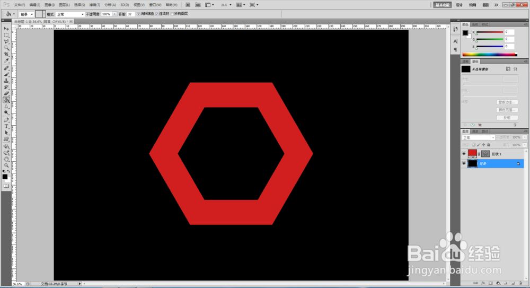This screenshot has height=288, width=530.
Task: Open the Paragraph panel icon
Action: pyautogui.click(x=455, y=49)
